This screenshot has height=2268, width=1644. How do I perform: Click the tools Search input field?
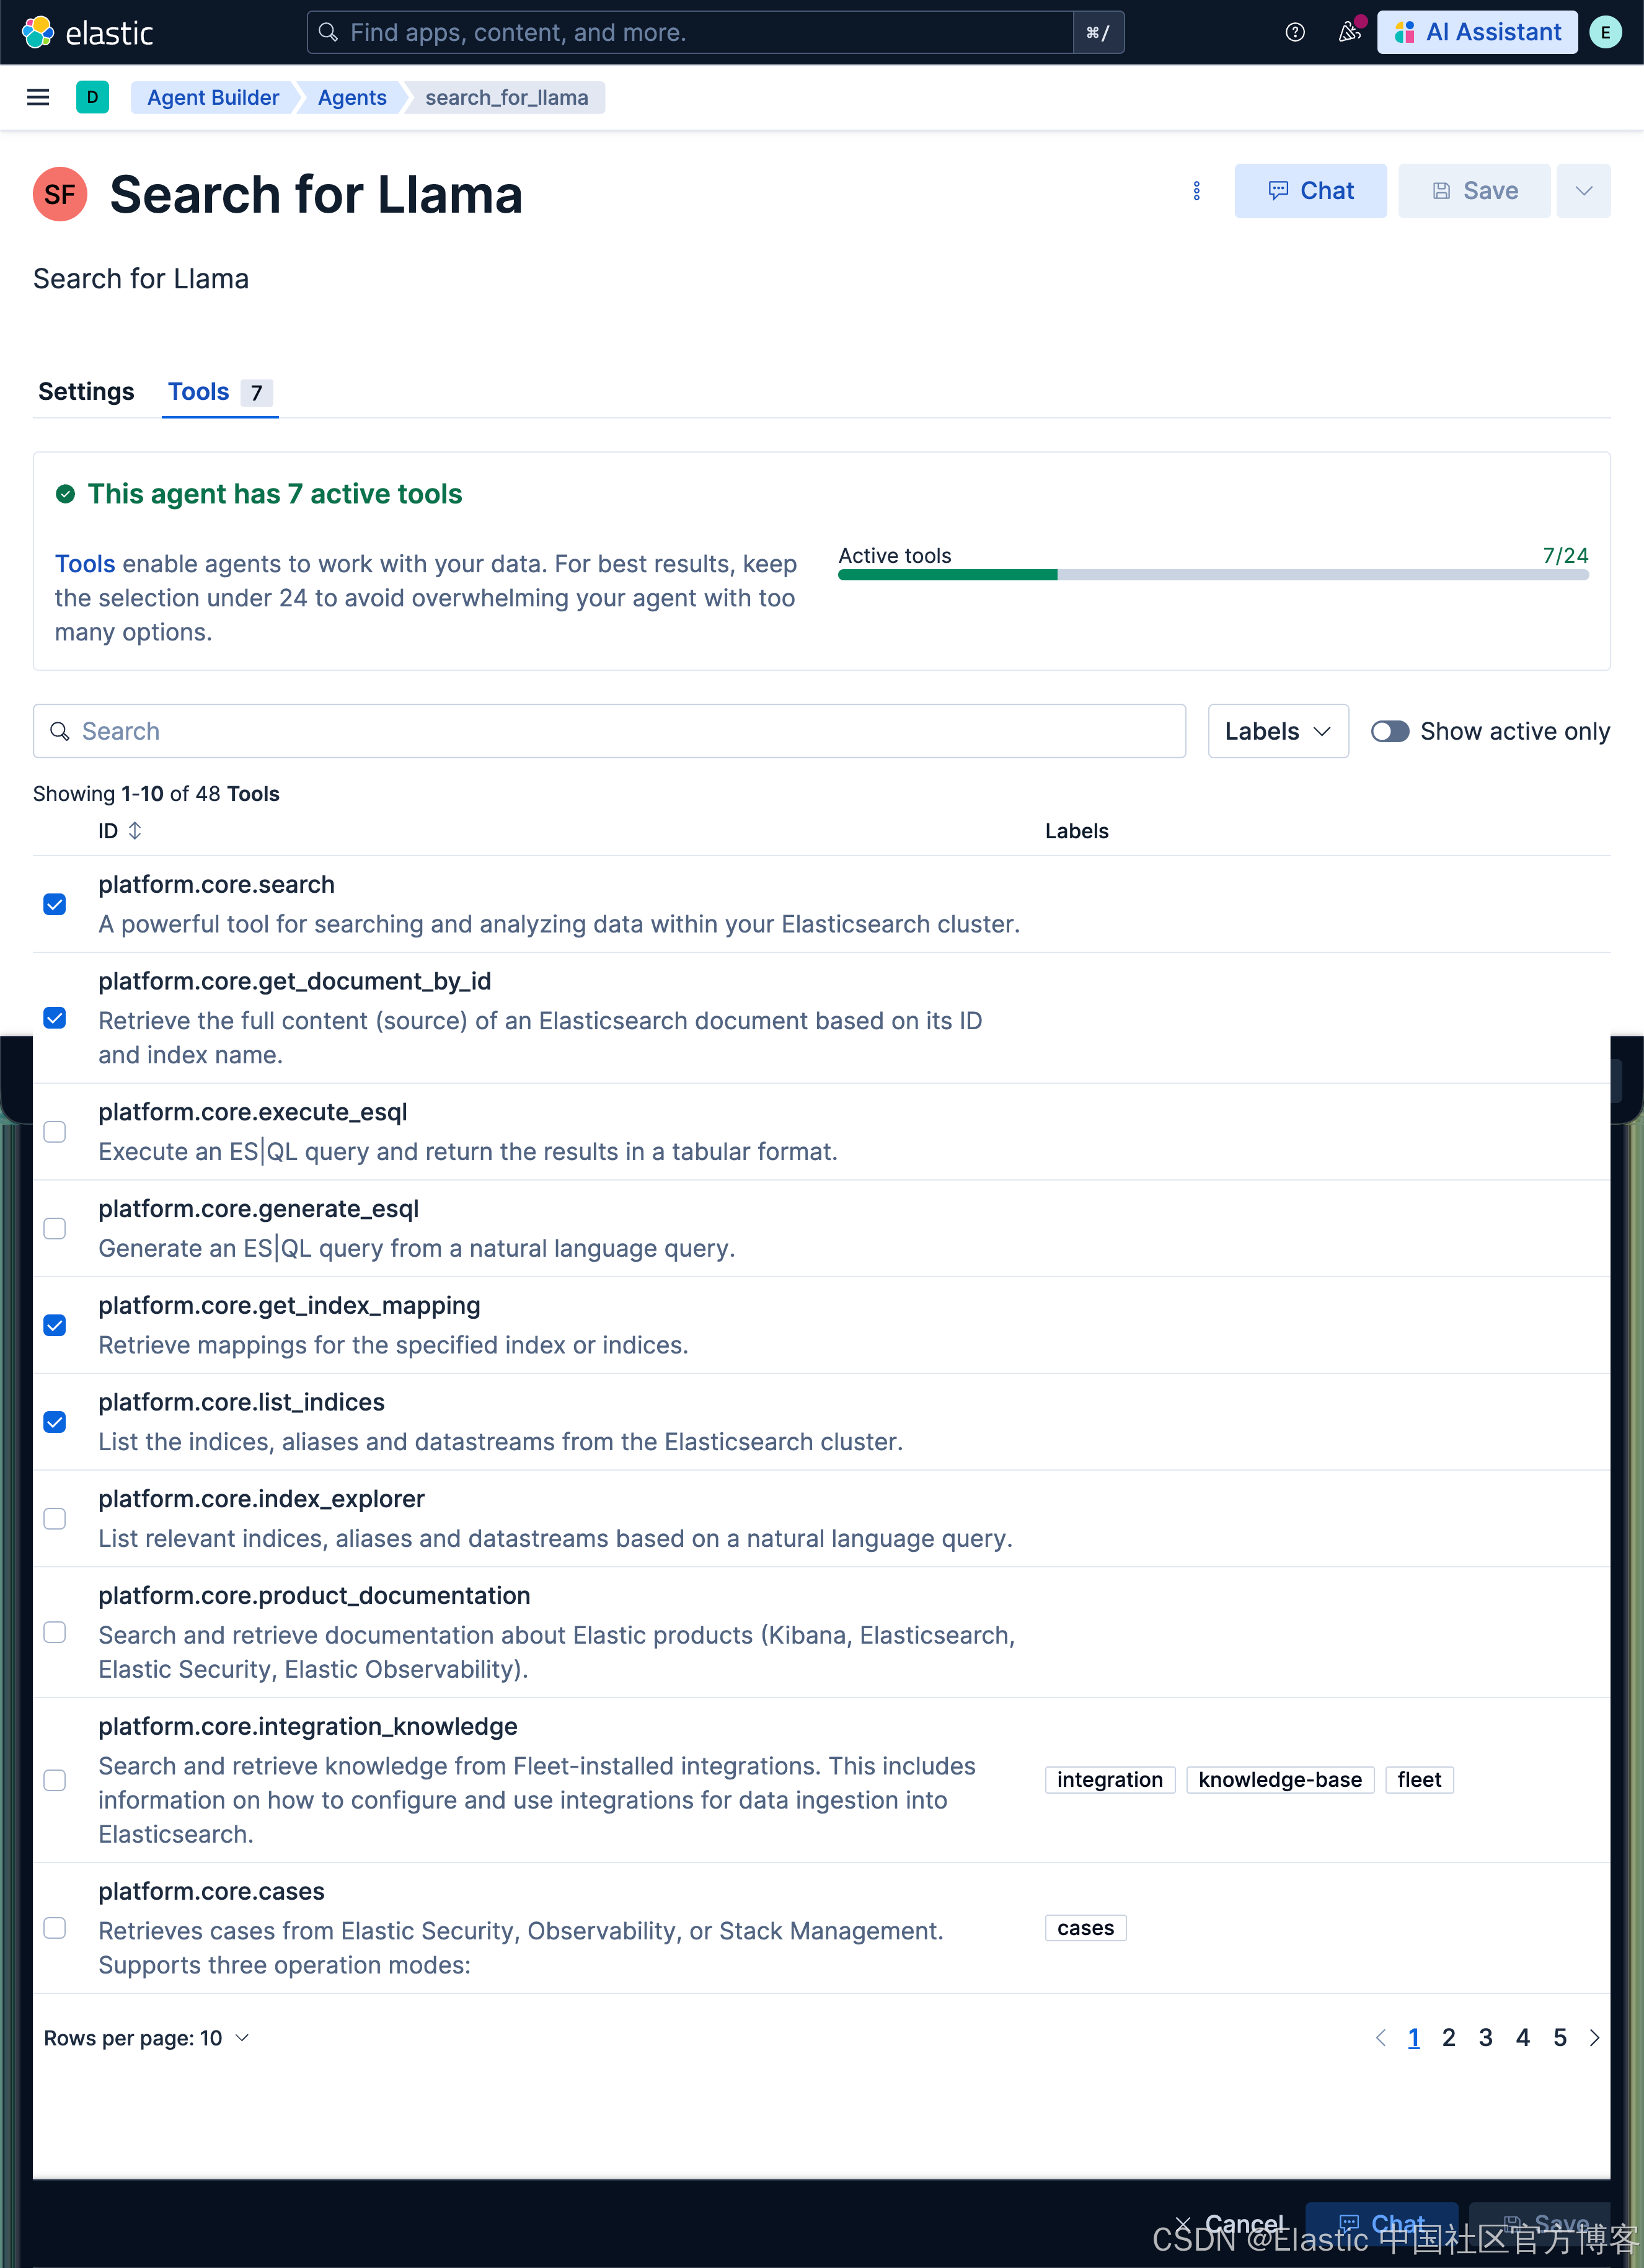(609, 731)
